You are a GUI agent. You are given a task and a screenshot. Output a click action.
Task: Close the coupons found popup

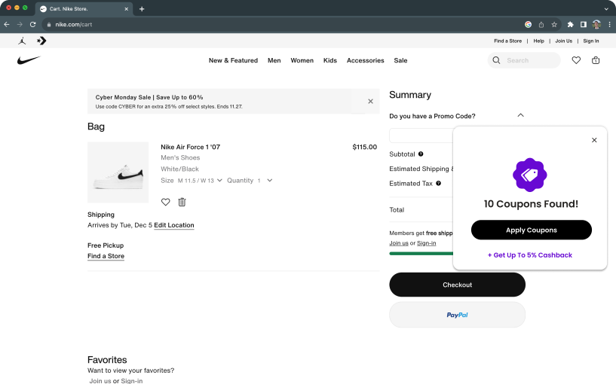tap(594, 140)
